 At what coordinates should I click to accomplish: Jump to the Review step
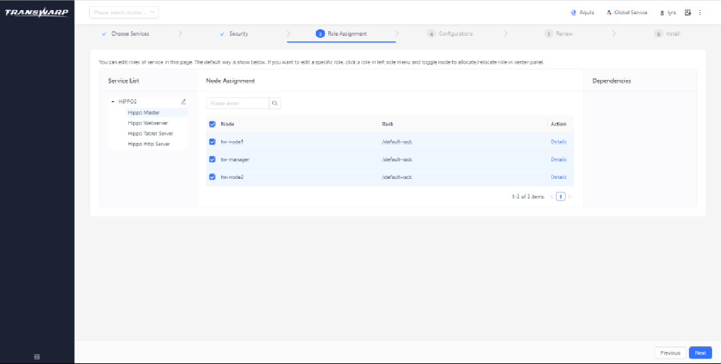coord(559,33)
